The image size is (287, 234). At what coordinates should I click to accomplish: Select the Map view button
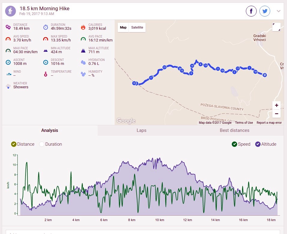(x=123, y=27)
